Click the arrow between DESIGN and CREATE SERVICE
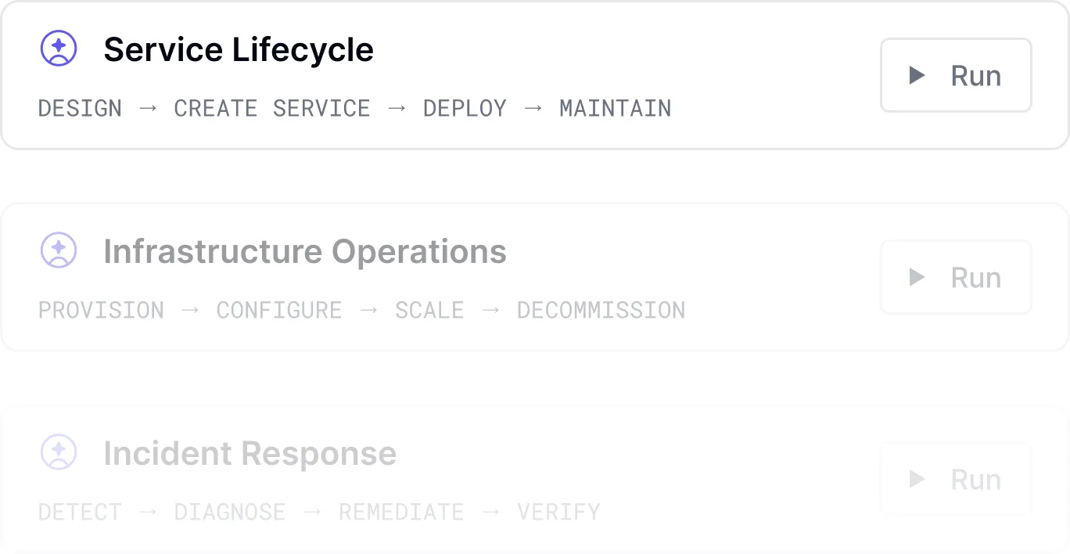1070x554 pixels. (x=147, y=108)
